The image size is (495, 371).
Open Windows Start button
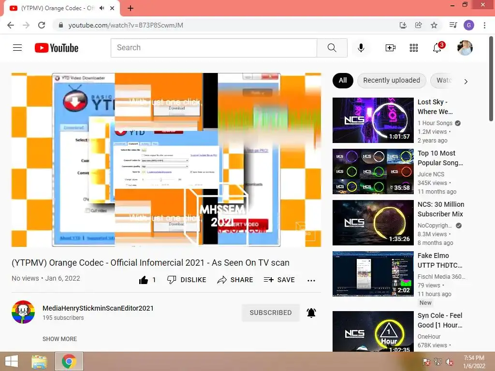pyautogui.click(x=12, y=361)
